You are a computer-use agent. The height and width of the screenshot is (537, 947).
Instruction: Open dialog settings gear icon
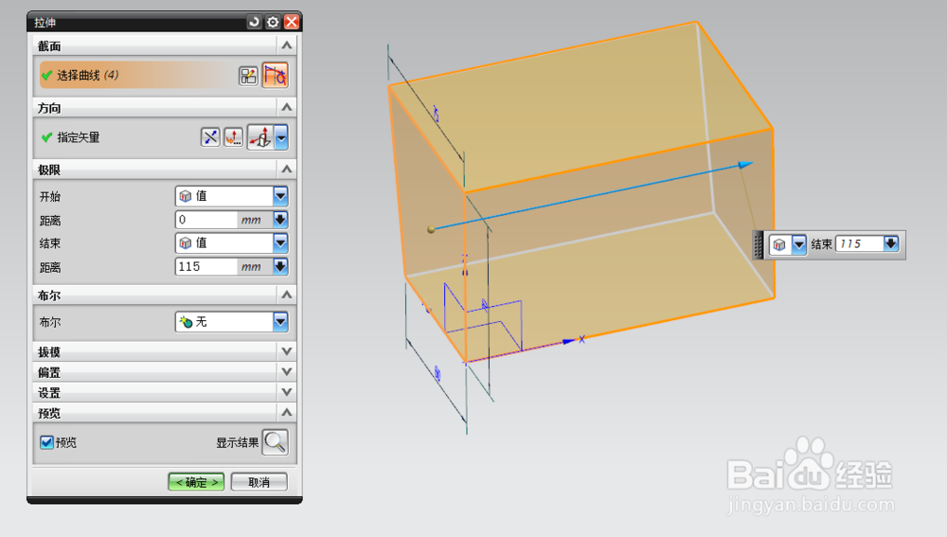(273, 23)
